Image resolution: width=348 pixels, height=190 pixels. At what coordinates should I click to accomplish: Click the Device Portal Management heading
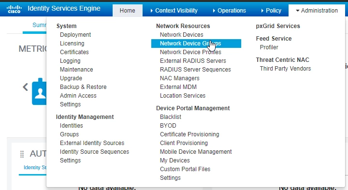pos(193,108)
